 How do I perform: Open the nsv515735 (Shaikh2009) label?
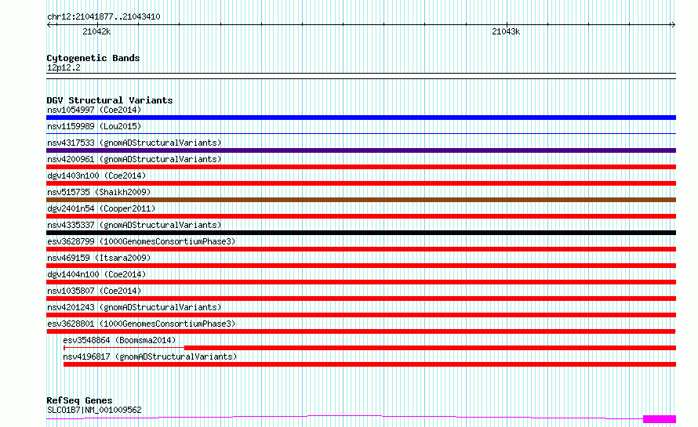99,192
